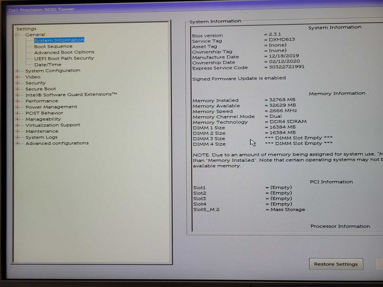Select the System Logs label
This screenshot has height=287, width=383.
tap(41, 137)
